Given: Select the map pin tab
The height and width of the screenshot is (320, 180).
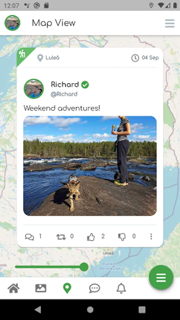Looking at the screenshot, I should [x=67, y=288].
